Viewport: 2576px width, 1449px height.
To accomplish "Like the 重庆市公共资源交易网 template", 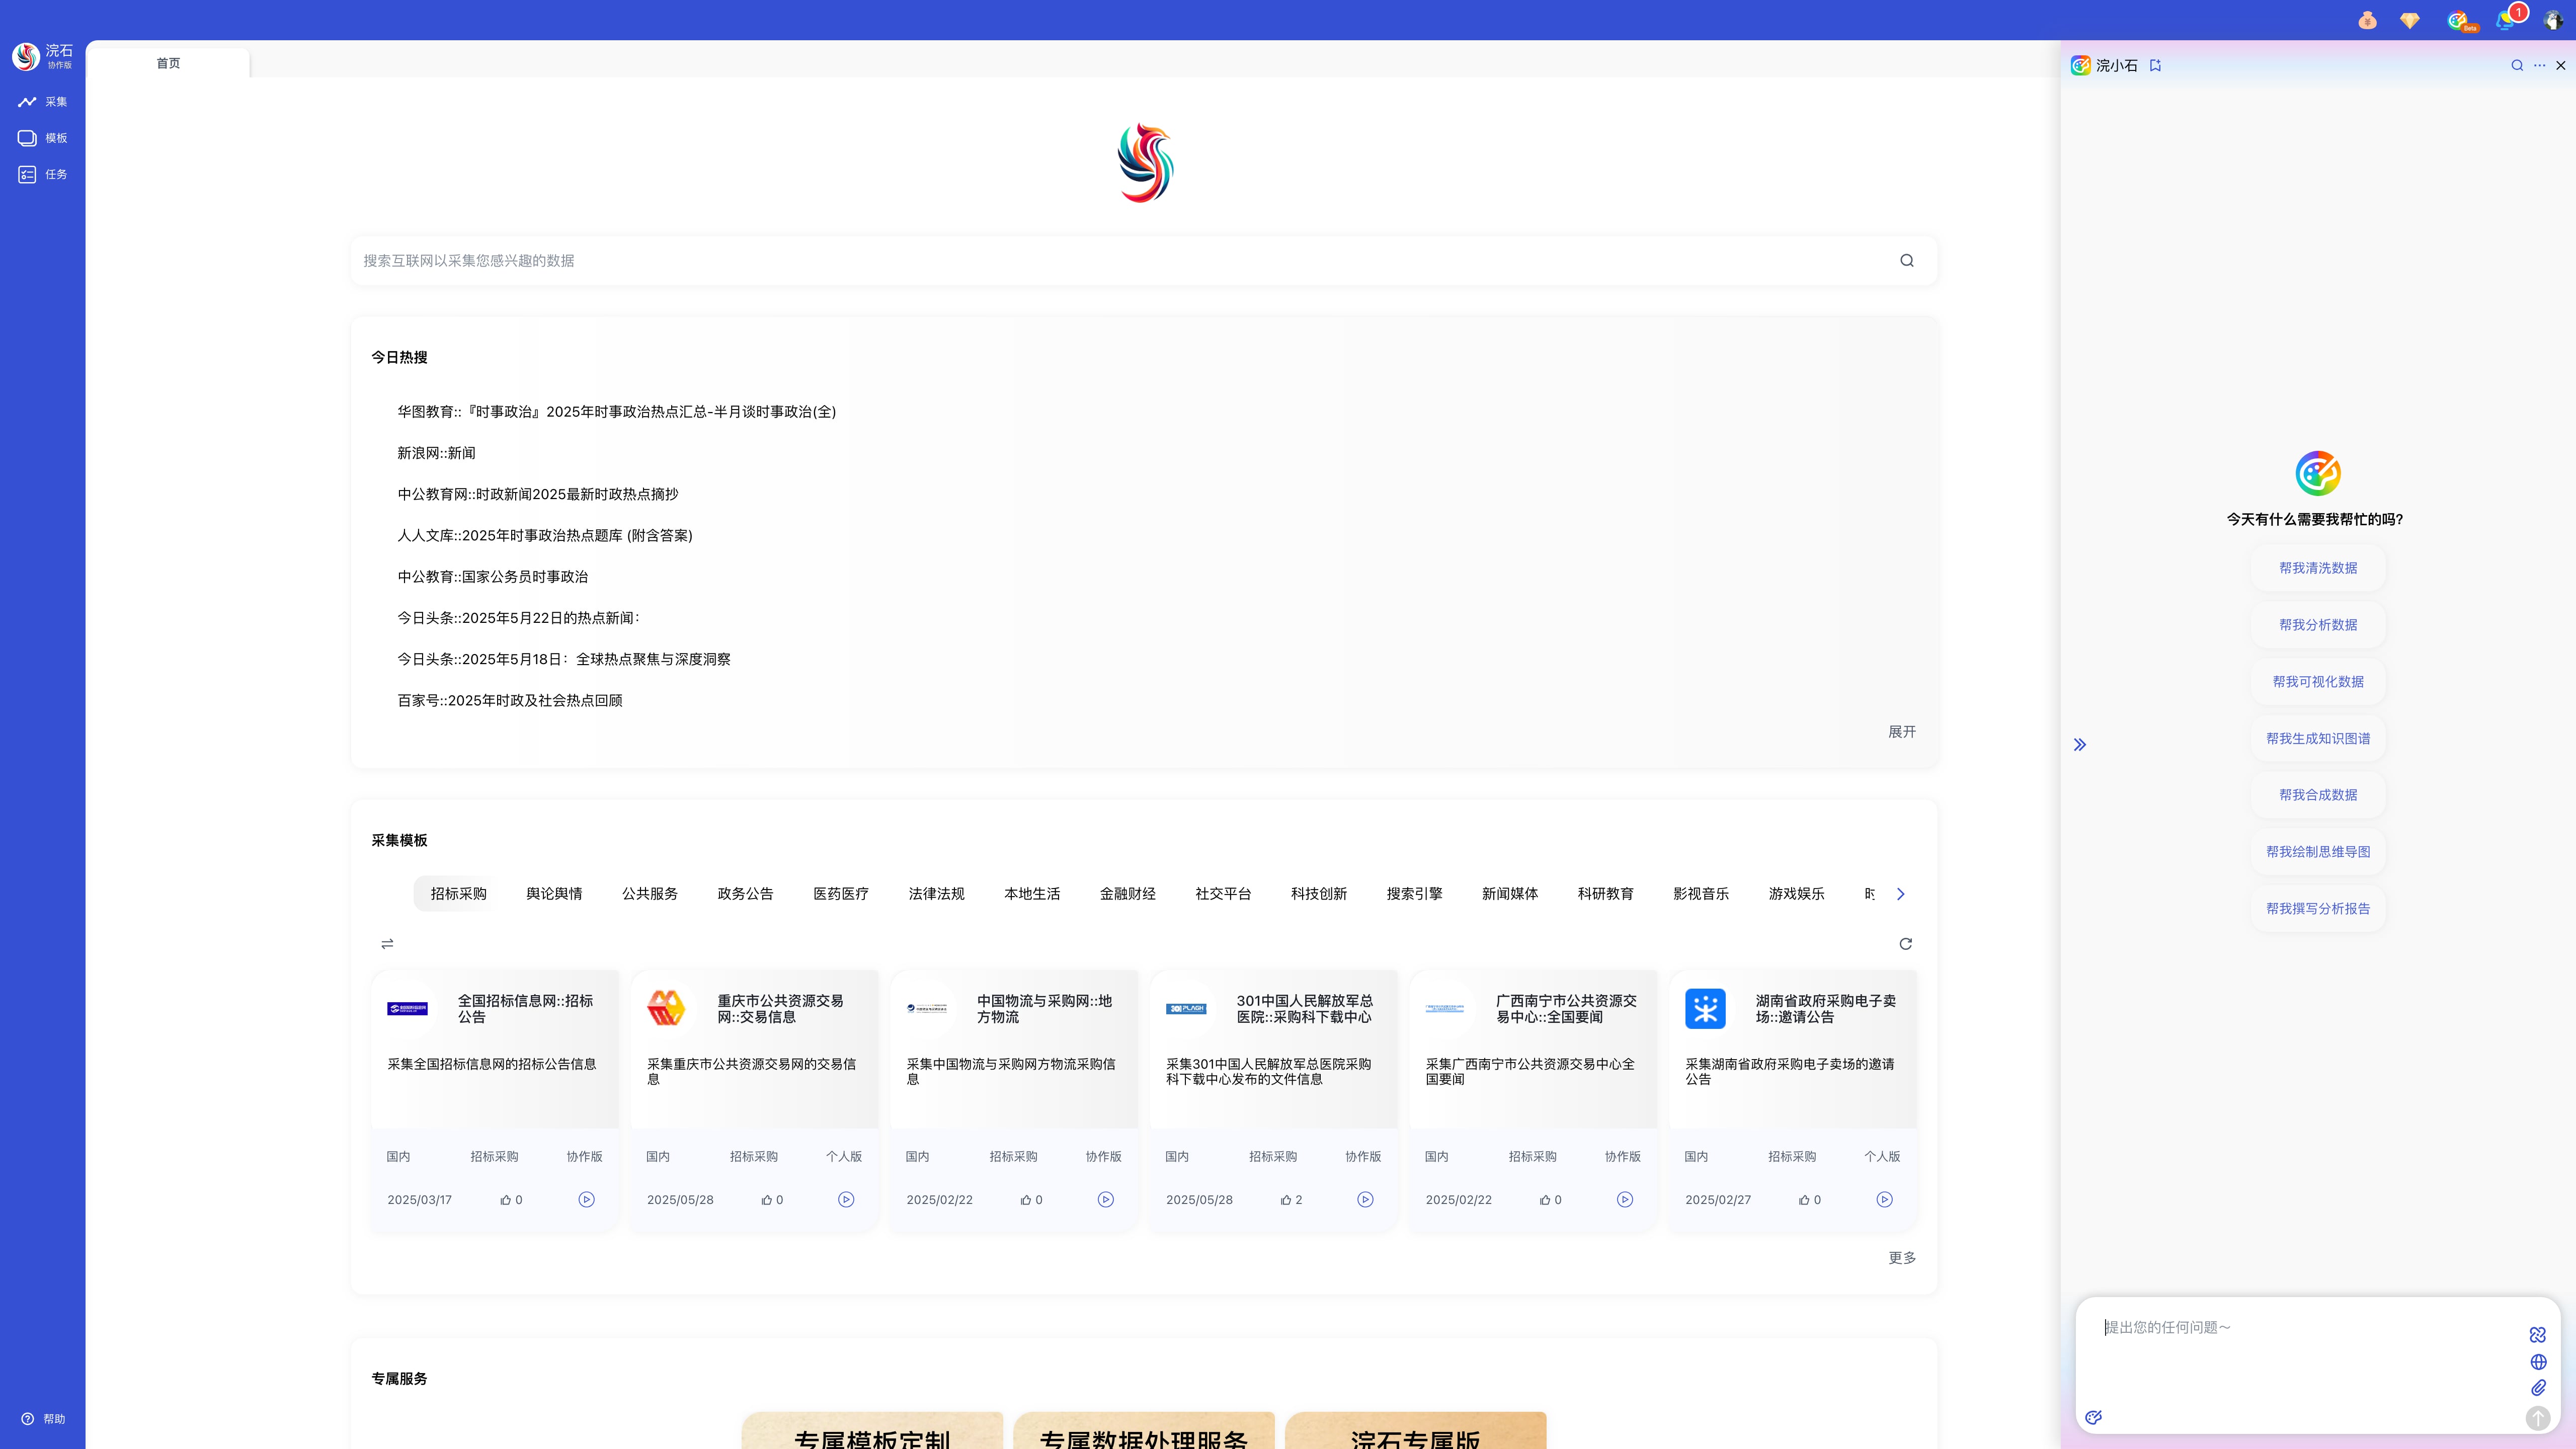I will 767,1200.
